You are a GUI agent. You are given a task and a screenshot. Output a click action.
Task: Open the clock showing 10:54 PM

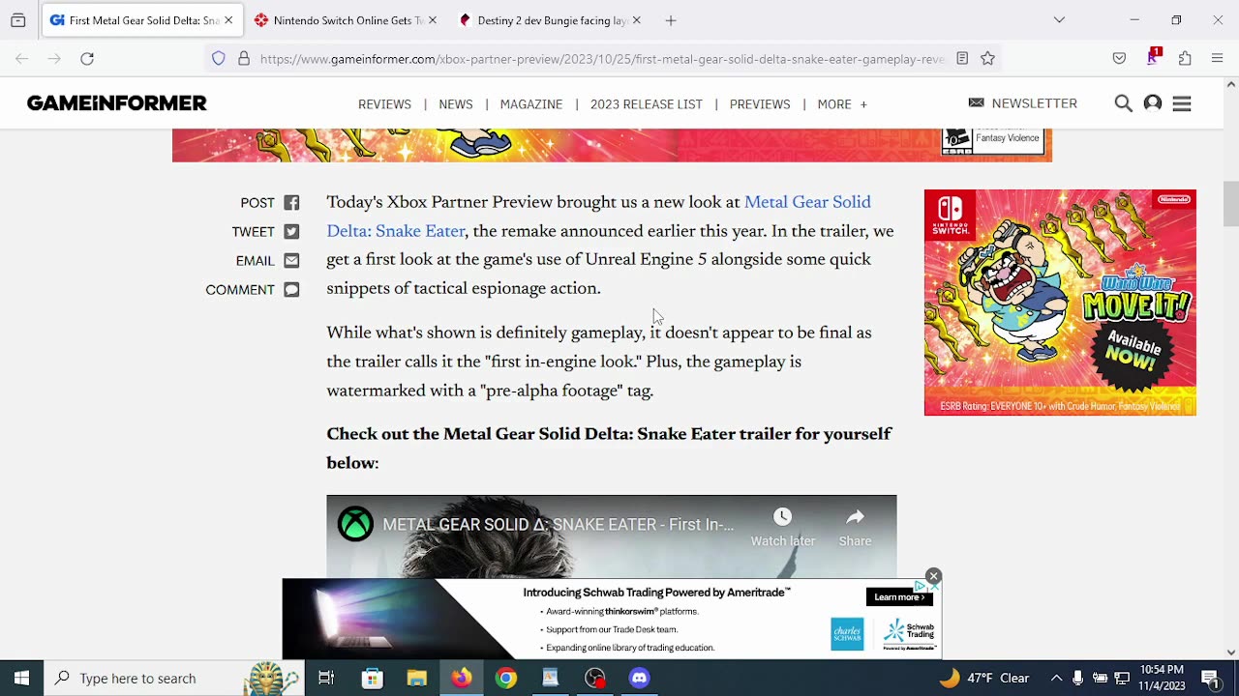click(1162, 678)
